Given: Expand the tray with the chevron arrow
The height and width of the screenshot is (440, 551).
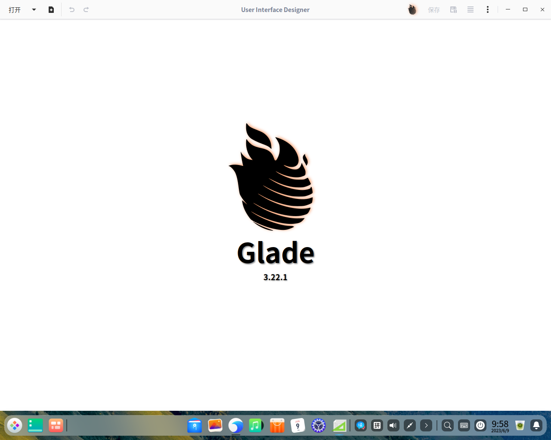Looking at the screenshot, I should click(426, 425).
